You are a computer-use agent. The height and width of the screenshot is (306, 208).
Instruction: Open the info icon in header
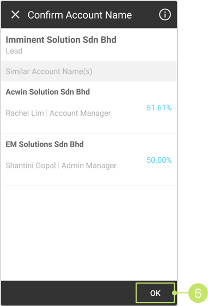pos(165,15)
